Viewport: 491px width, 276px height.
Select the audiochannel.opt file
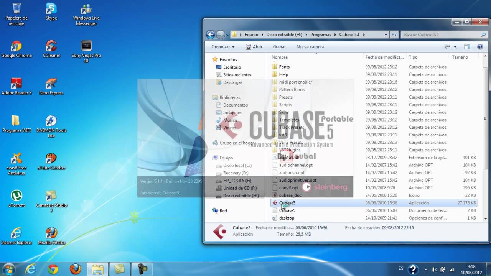[374, 165]
